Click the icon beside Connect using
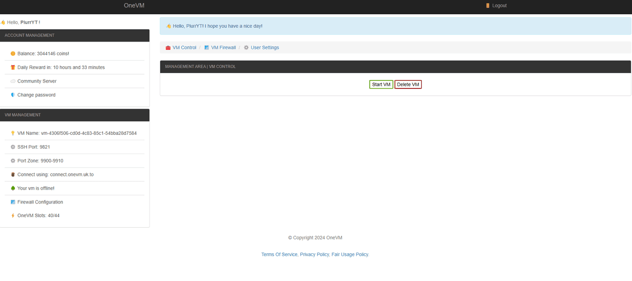This screenshot has height=281, width=632. [x=13, y=174]
